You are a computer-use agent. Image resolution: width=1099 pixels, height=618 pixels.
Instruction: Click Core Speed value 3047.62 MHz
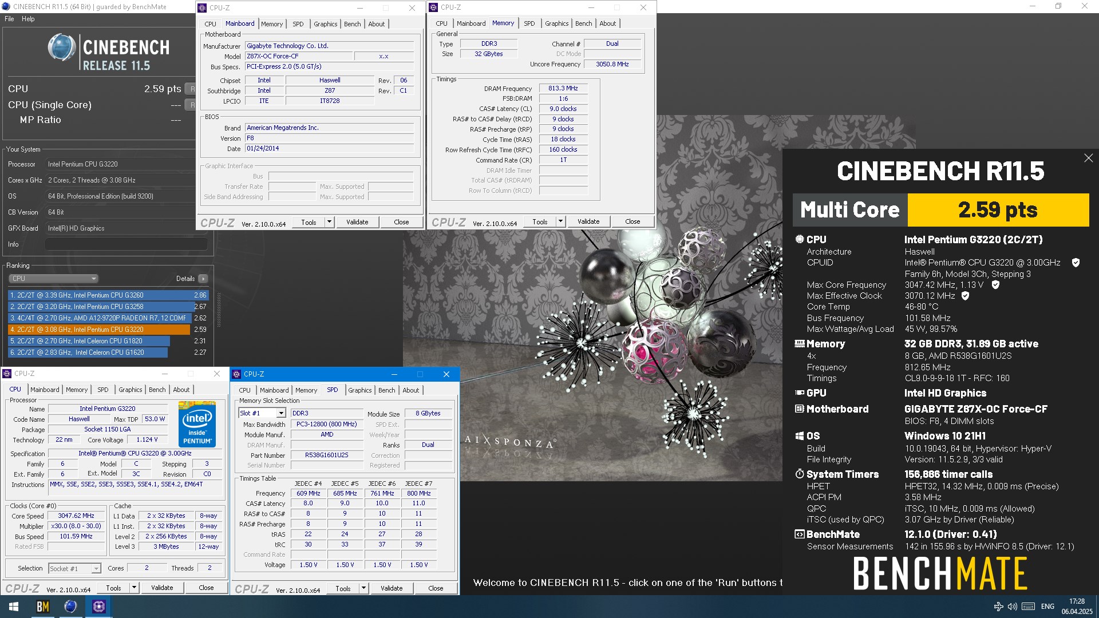pyautogui.click(x=76, y=516)
